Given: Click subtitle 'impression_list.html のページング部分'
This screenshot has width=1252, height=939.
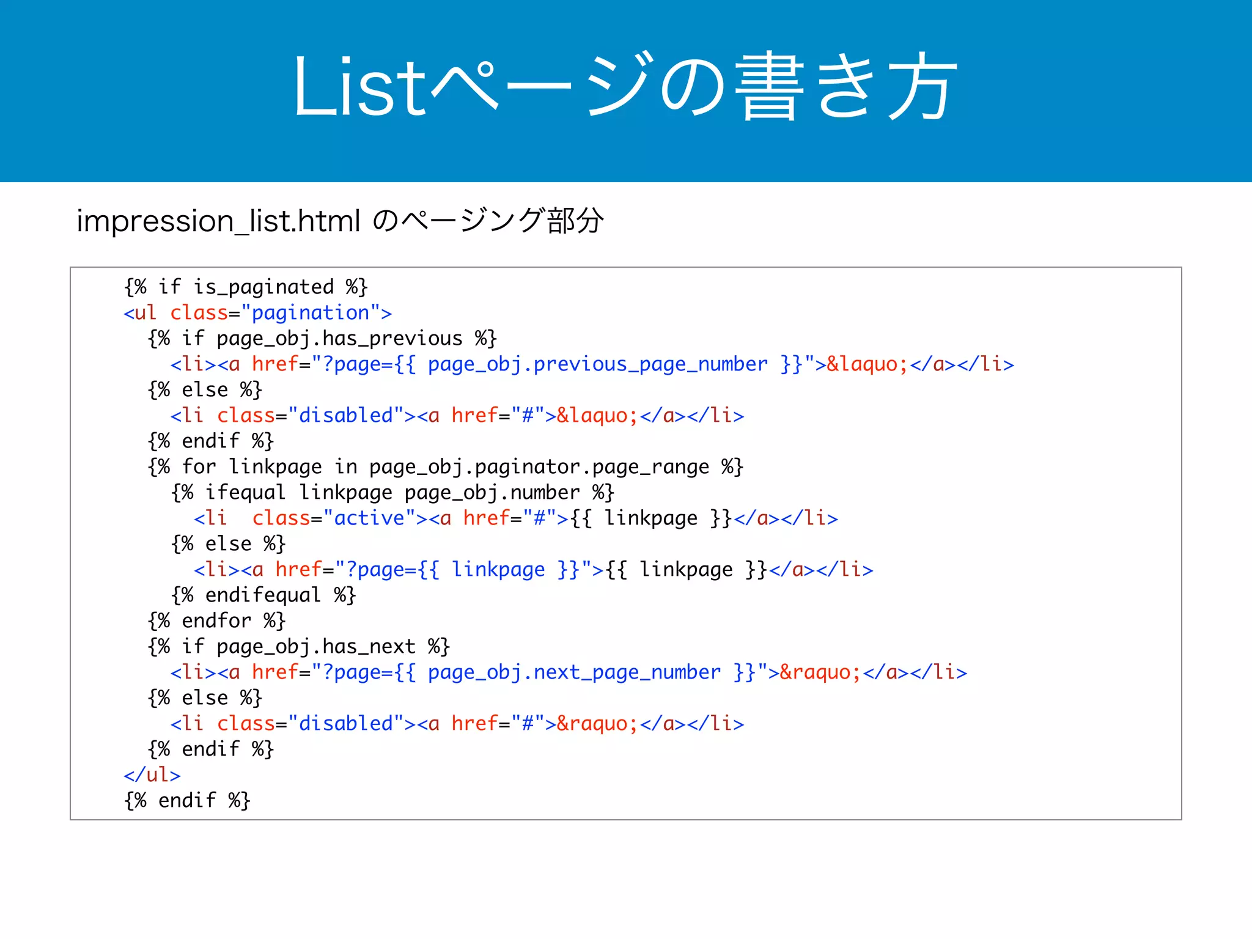Looking at the screenshot, I should click(x=341, y=221).
